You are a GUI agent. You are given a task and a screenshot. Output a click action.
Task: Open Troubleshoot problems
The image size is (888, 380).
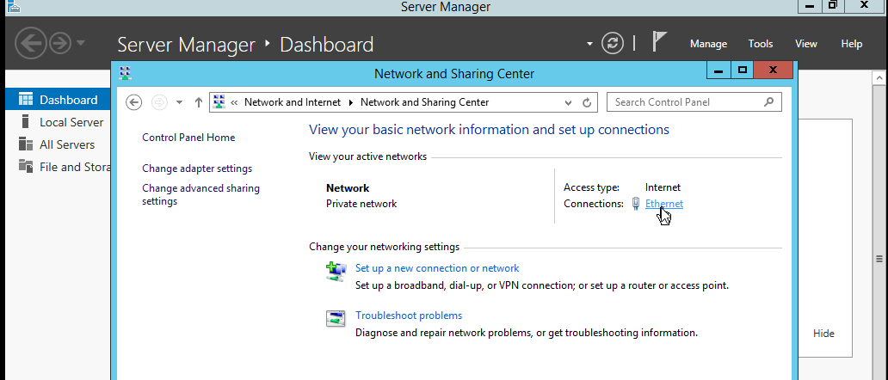(x=409, y=316)
